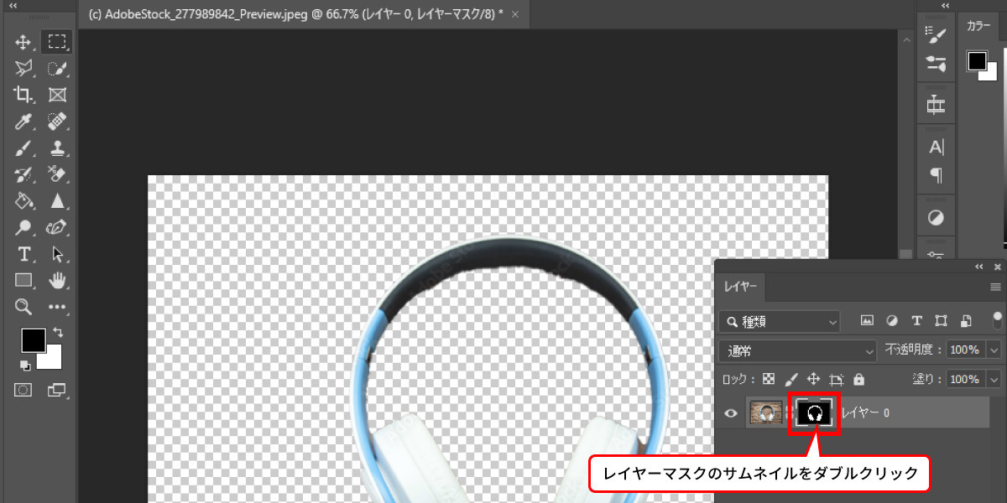Open the background color in the toolbar
This screenshot has height=503, width=1007.
point(54,361)
